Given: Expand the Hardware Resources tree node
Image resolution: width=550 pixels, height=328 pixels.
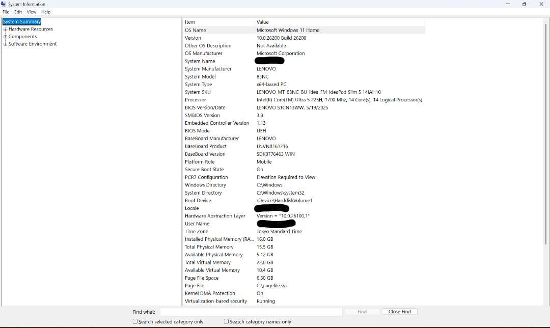Looking at the screenshot, I should [x=5, y=29].
